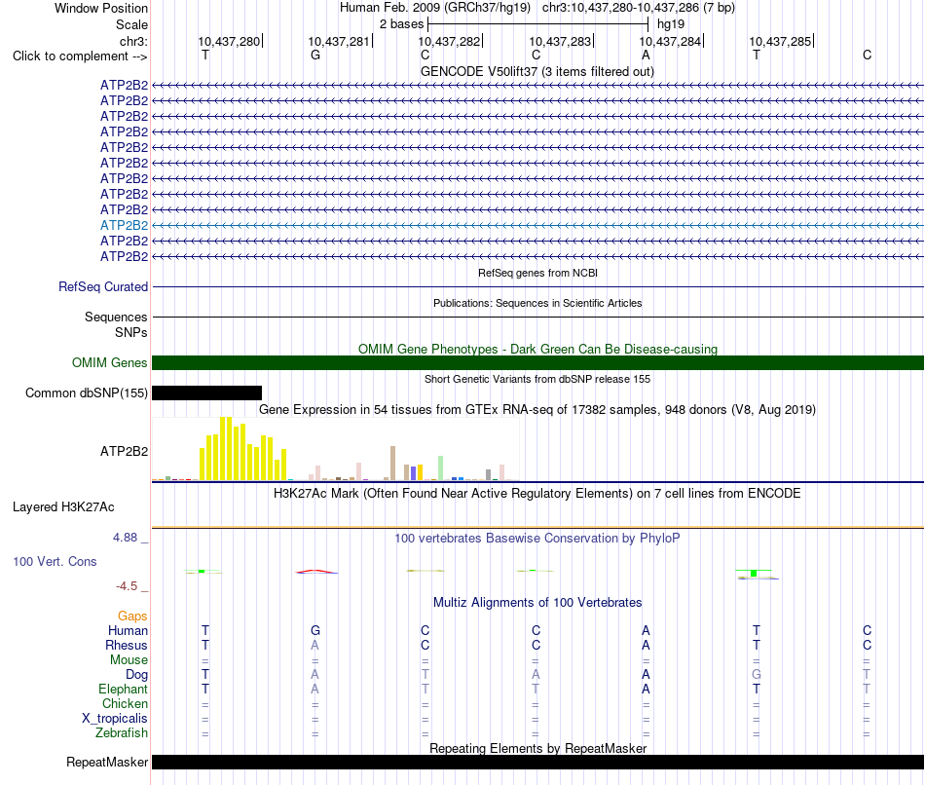Image resolution: width=925 pixels, height=785 pixels.
Task: Click the Human alignment row label
Action: tap(128, 631)
